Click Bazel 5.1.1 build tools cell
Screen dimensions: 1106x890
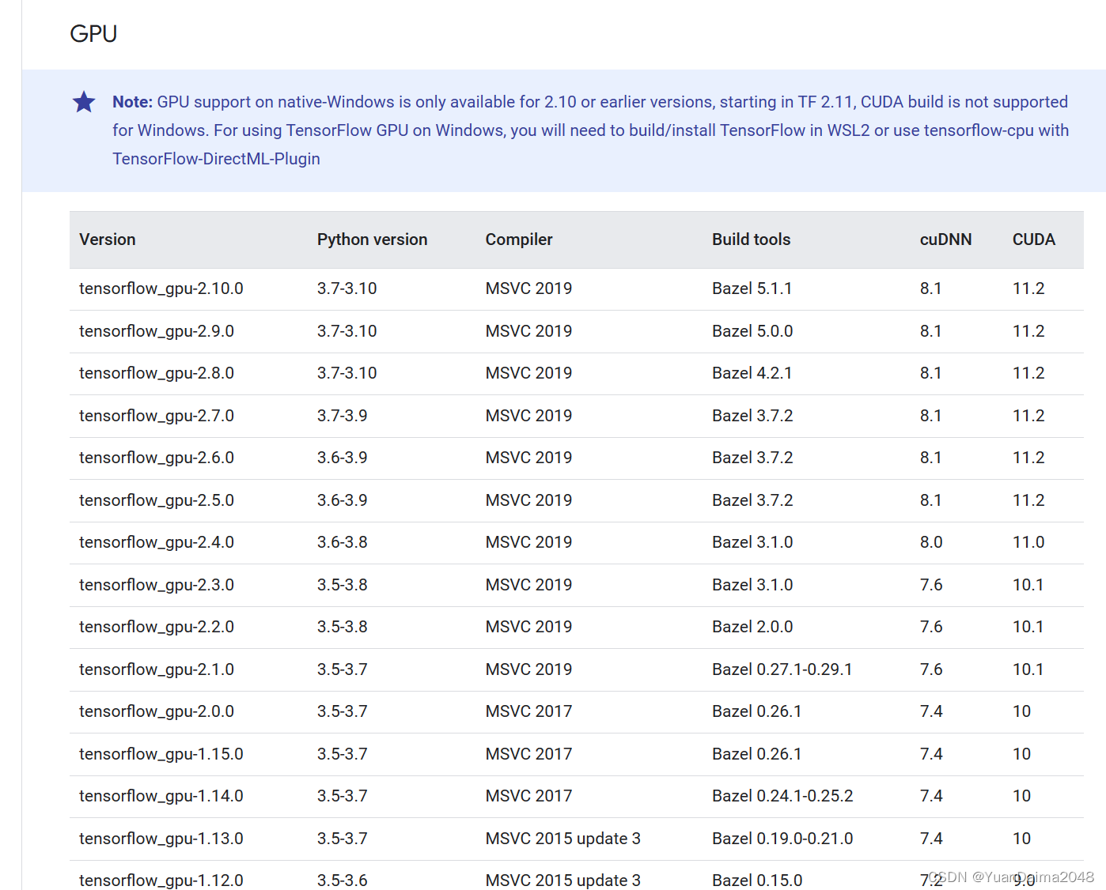[752, 288]
